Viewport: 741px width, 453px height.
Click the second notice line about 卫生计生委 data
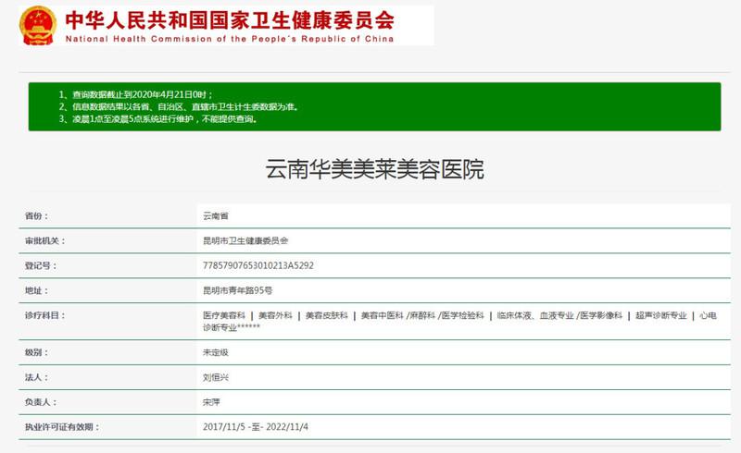[x=183, y=107]
